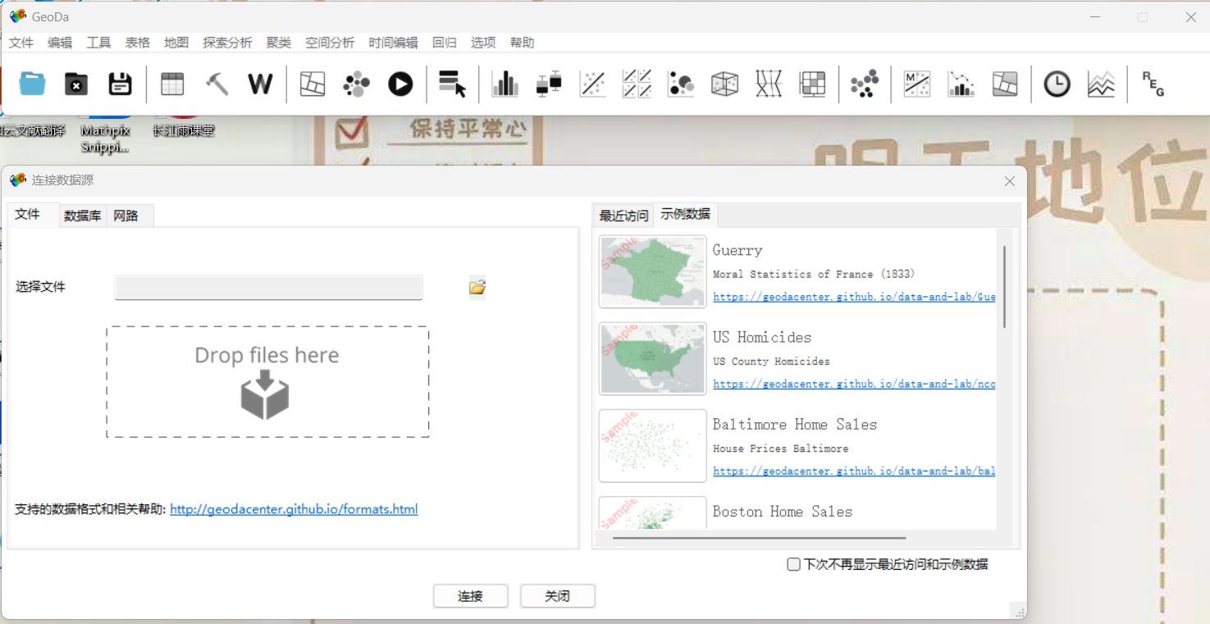The height and width of the screenshot is (624, 1210).
Task: Open the Regression (REG) tool
Action: (x=1152, y=83)
